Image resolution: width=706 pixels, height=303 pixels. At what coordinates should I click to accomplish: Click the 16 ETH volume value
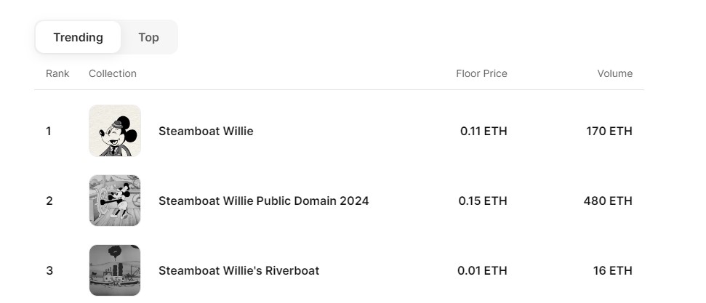(x=613, y=270)
